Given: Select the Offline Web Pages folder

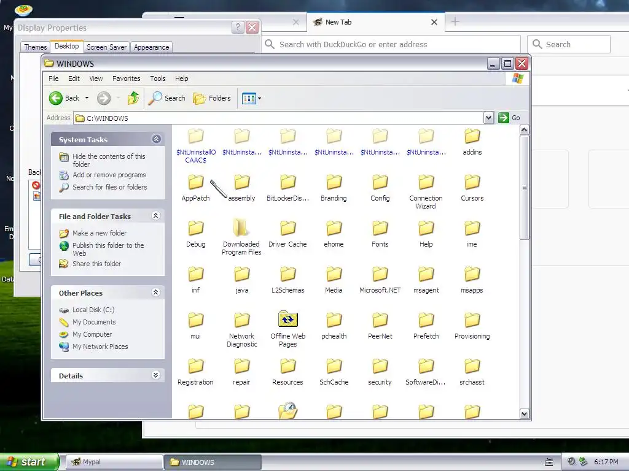Looking at the screenshot, I should pos(287,329).
